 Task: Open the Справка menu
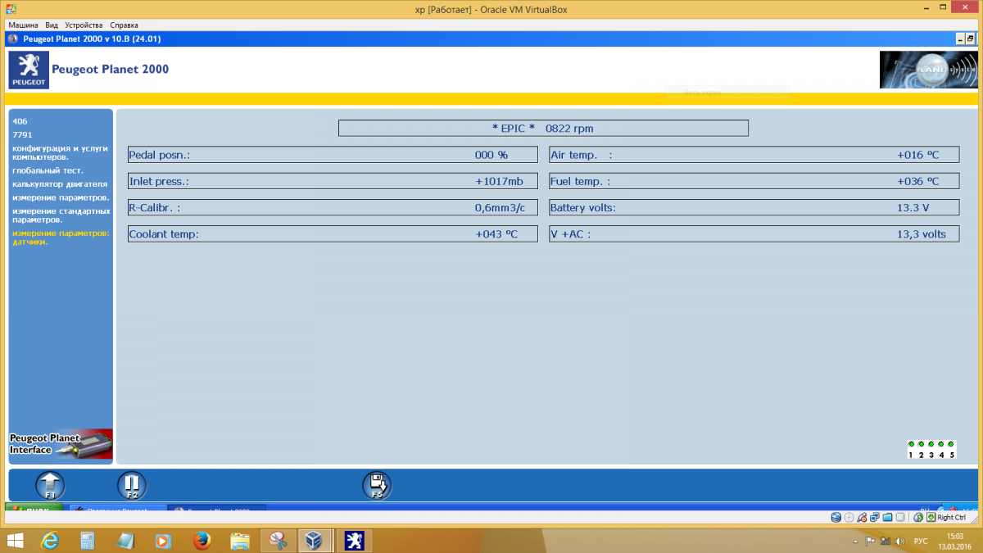tap(124, 25)
